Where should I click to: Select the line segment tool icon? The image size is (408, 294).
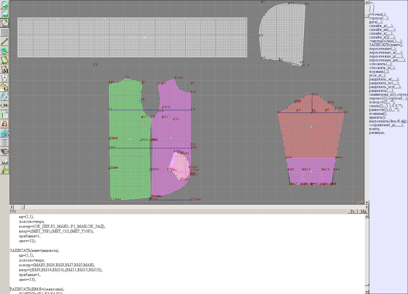(5, 41)
